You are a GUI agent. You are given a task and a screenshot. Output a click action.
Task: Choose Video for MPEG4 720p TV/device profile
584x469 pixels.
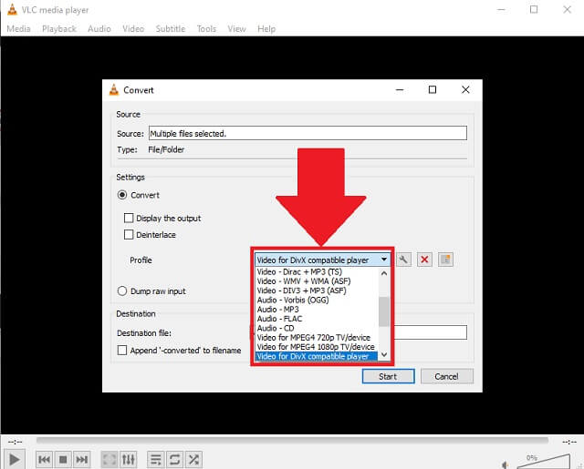tap(318, 338)
